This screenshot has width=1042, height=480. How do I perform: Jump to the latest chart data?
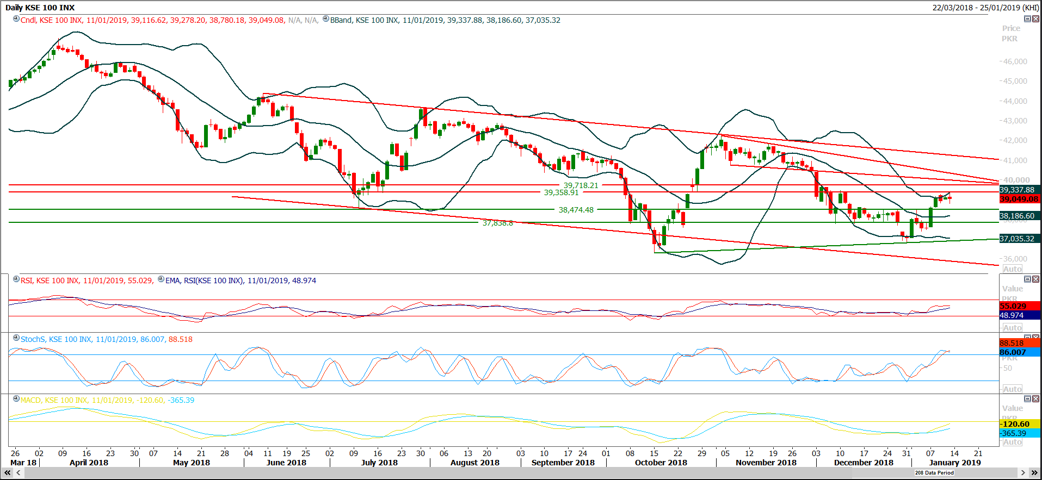(x=1034, y=473)
